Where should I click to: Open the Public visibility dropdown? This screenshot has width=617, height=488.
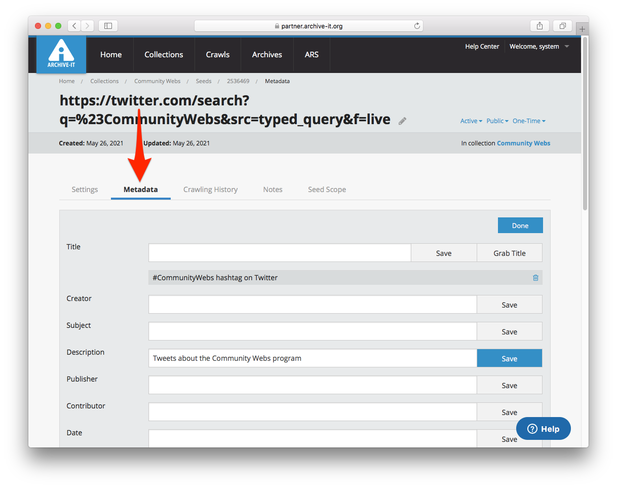(x=497, y=121)
